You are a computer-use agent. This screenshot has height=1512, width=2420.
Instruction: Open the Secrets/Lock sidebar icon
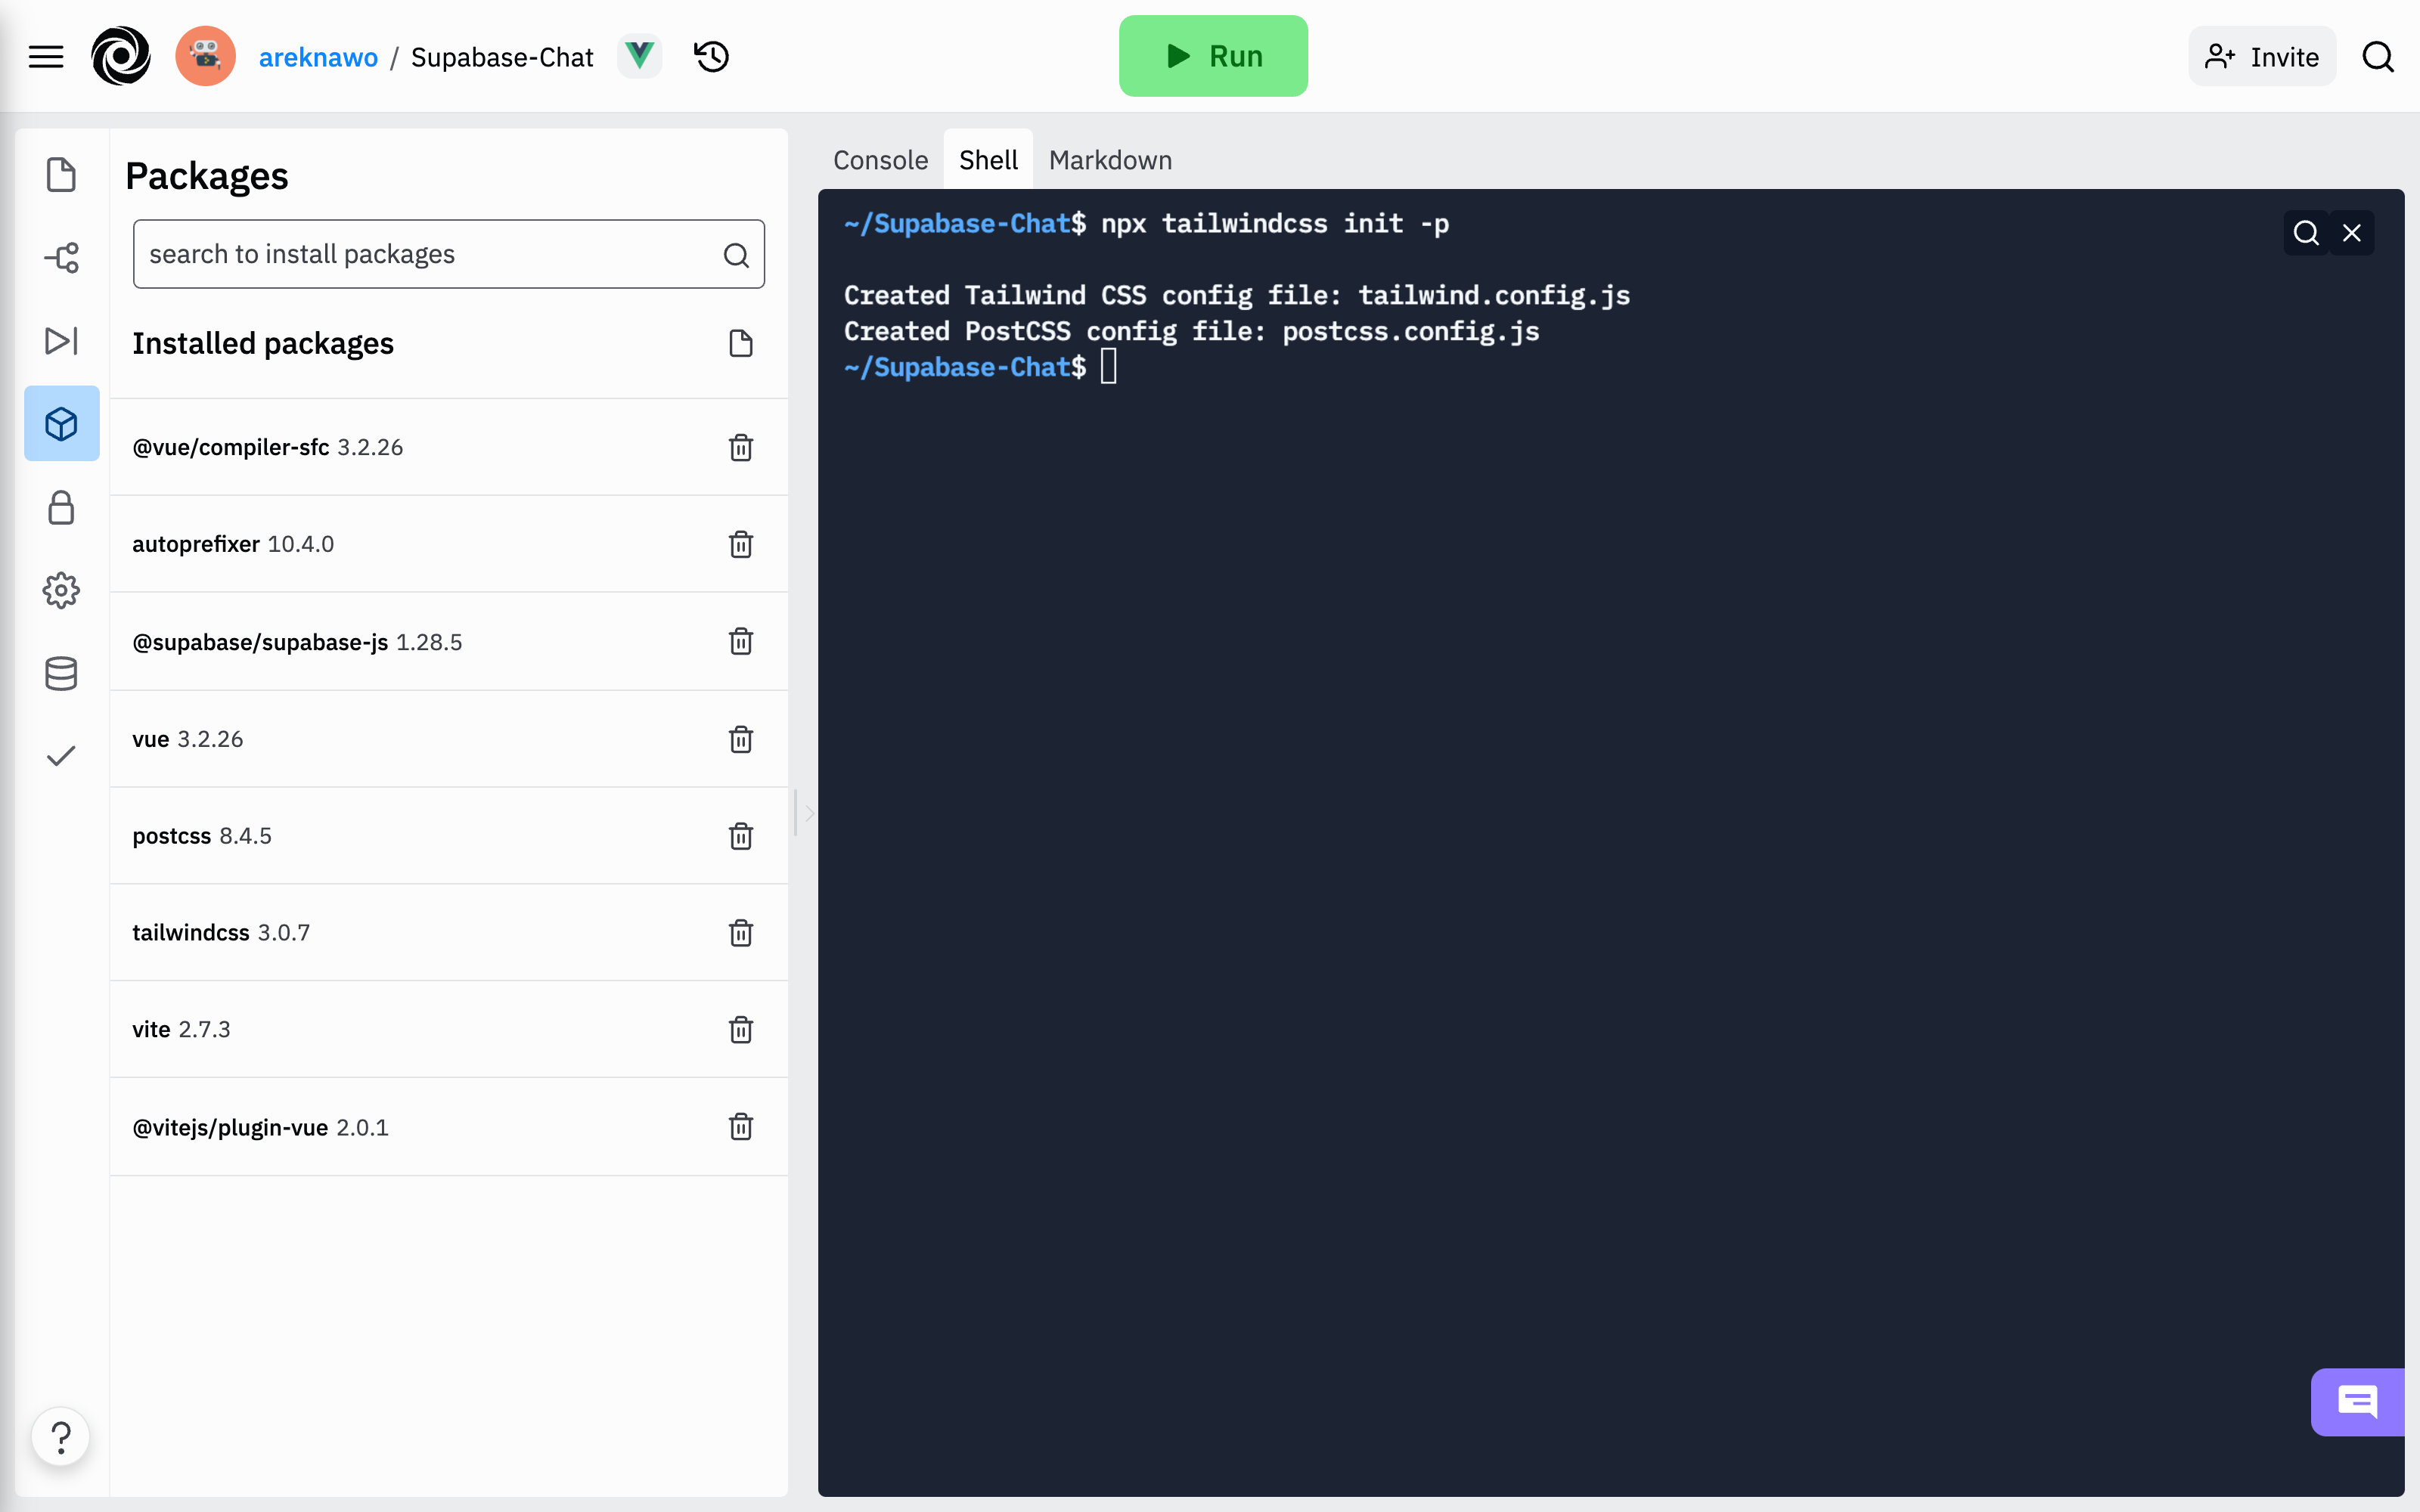[x=63, y=507]
